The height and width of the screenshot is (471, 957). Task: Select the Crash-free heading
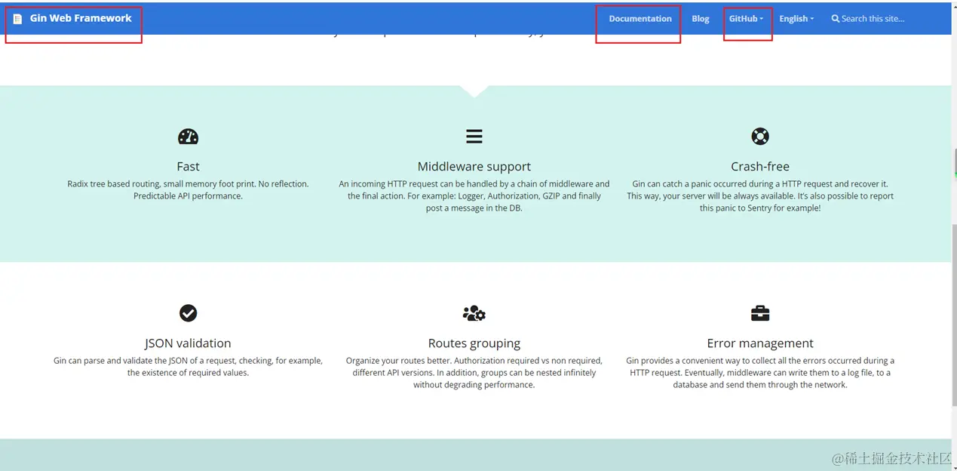pos(760,167)
